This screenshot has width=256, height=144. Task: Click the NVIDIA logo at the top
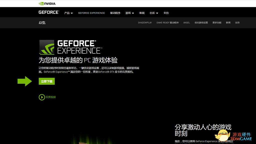click(47, 3)
